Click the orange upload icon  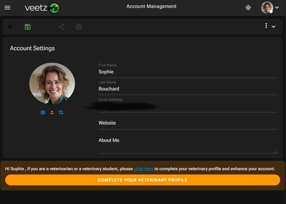(x=52, y=112)
